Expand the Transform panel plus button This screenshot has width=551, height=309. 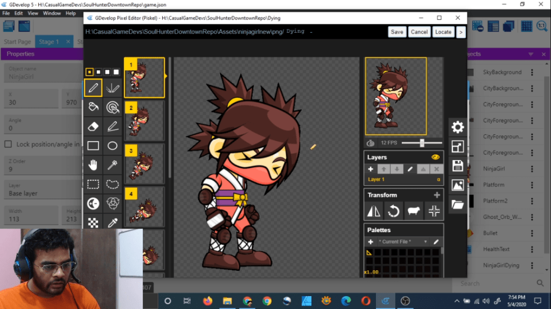(436, 195)
